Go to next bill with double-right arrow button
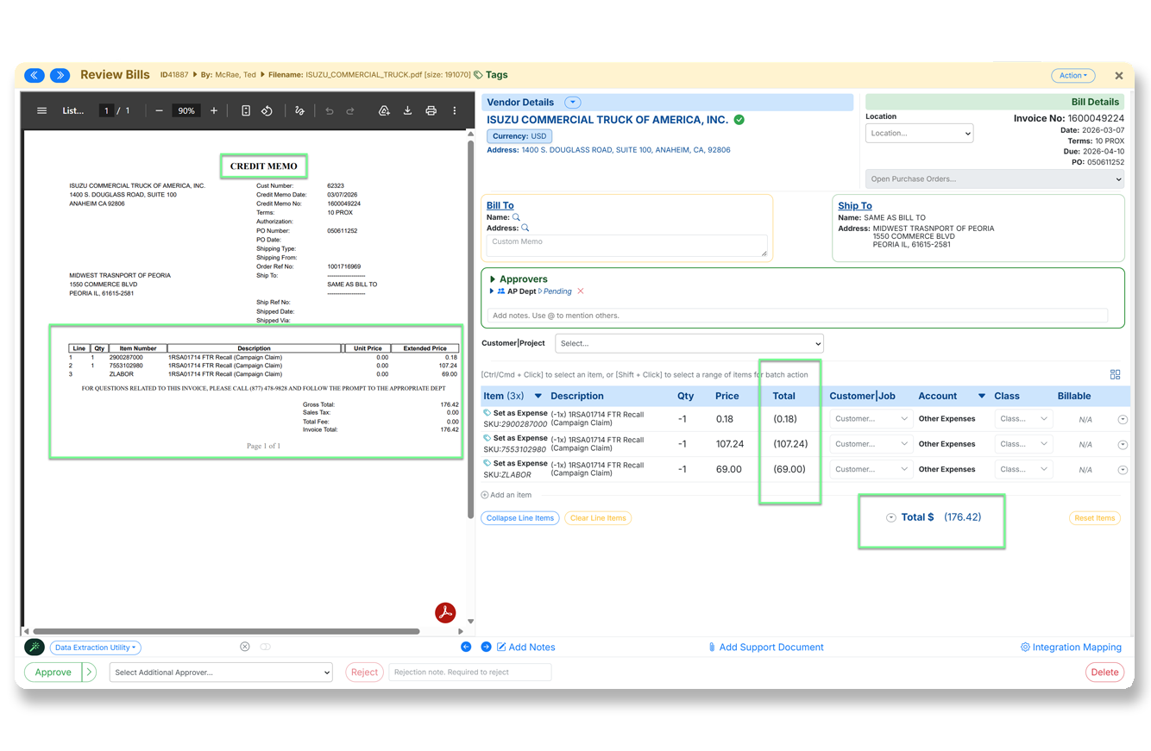This screenshot has width=1151, height=751. coord(60,75)
